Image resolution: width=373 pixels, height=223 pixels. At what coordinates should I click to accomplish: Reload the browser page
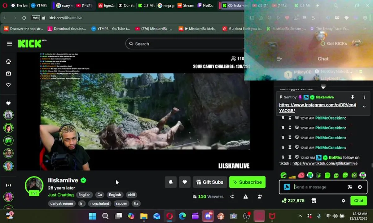point(24,18)
